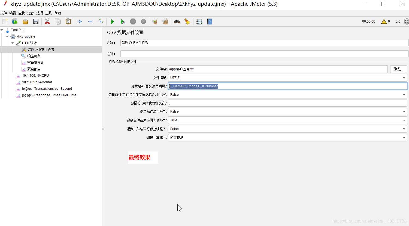
Task: Click the 浏览... browse button
Action: coord(399,69)
